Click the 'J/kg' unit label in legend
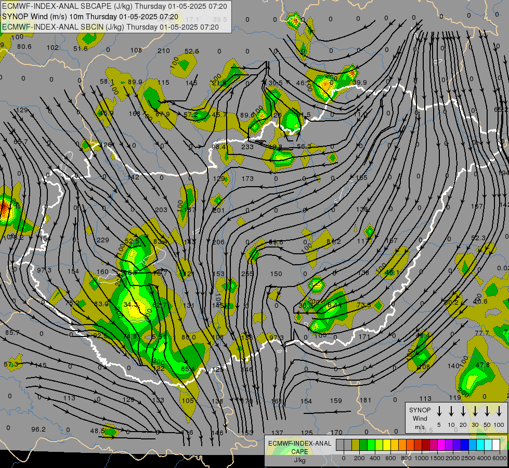This screenshot has width=509, height=468. click(299, 460)
